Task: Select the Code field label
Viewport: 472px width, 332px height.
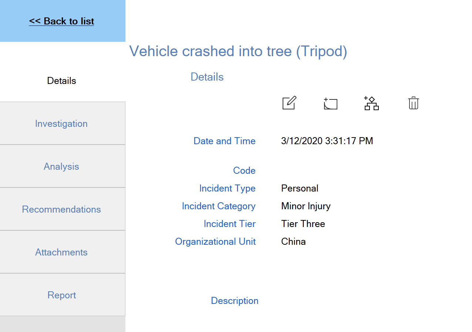Action: coord(245,170)
